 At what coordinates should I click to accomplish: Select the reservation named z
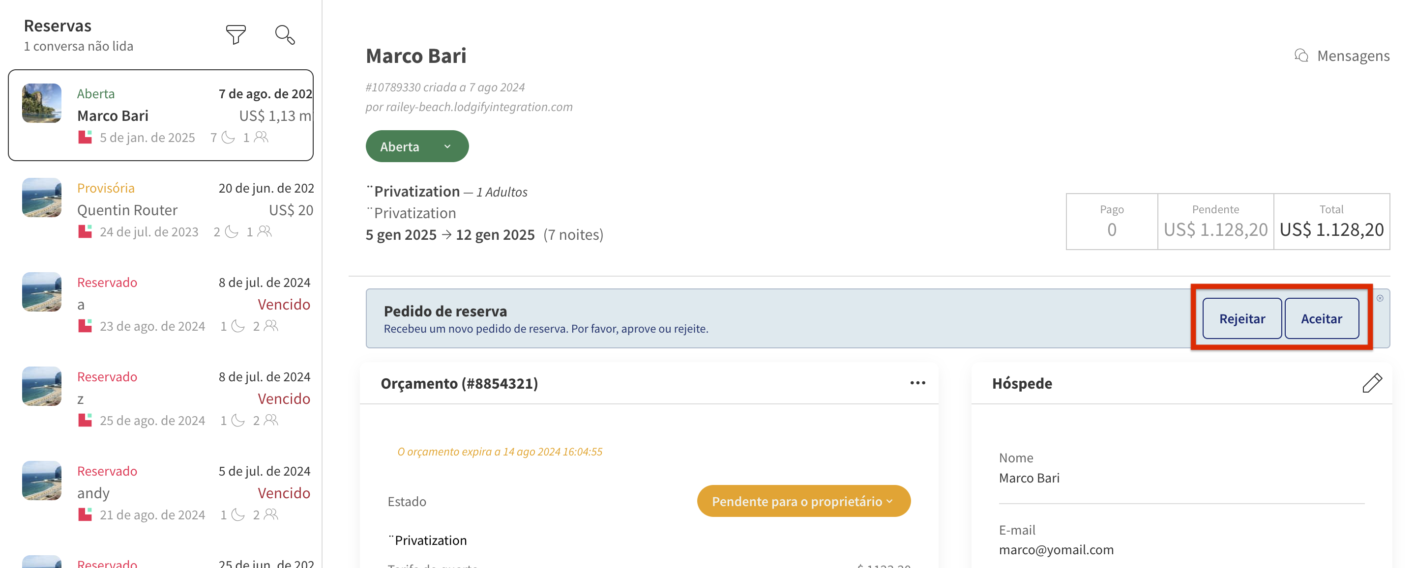165,398
